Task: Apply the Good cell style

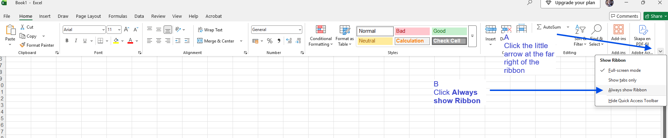Action: tap(449, 31)
